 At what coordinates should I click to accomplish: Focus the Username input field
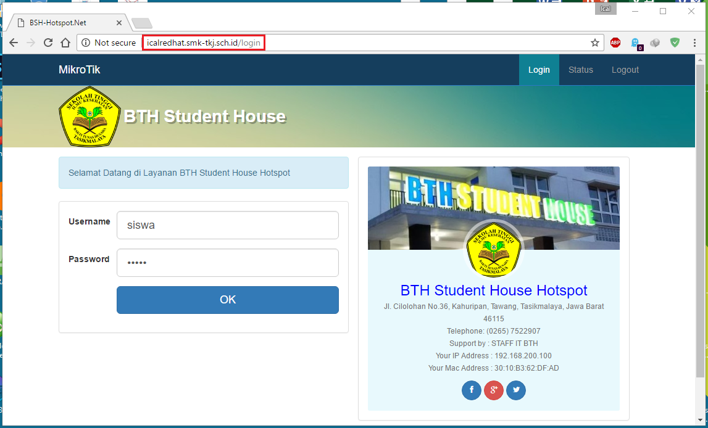pyautogui.click(x=228, y=225)
